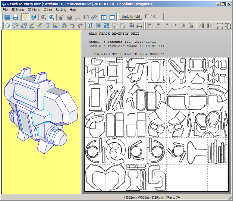Align selected parts to vertical middle
Viewport: 233px width, 201px height.
tap(183, 26)
